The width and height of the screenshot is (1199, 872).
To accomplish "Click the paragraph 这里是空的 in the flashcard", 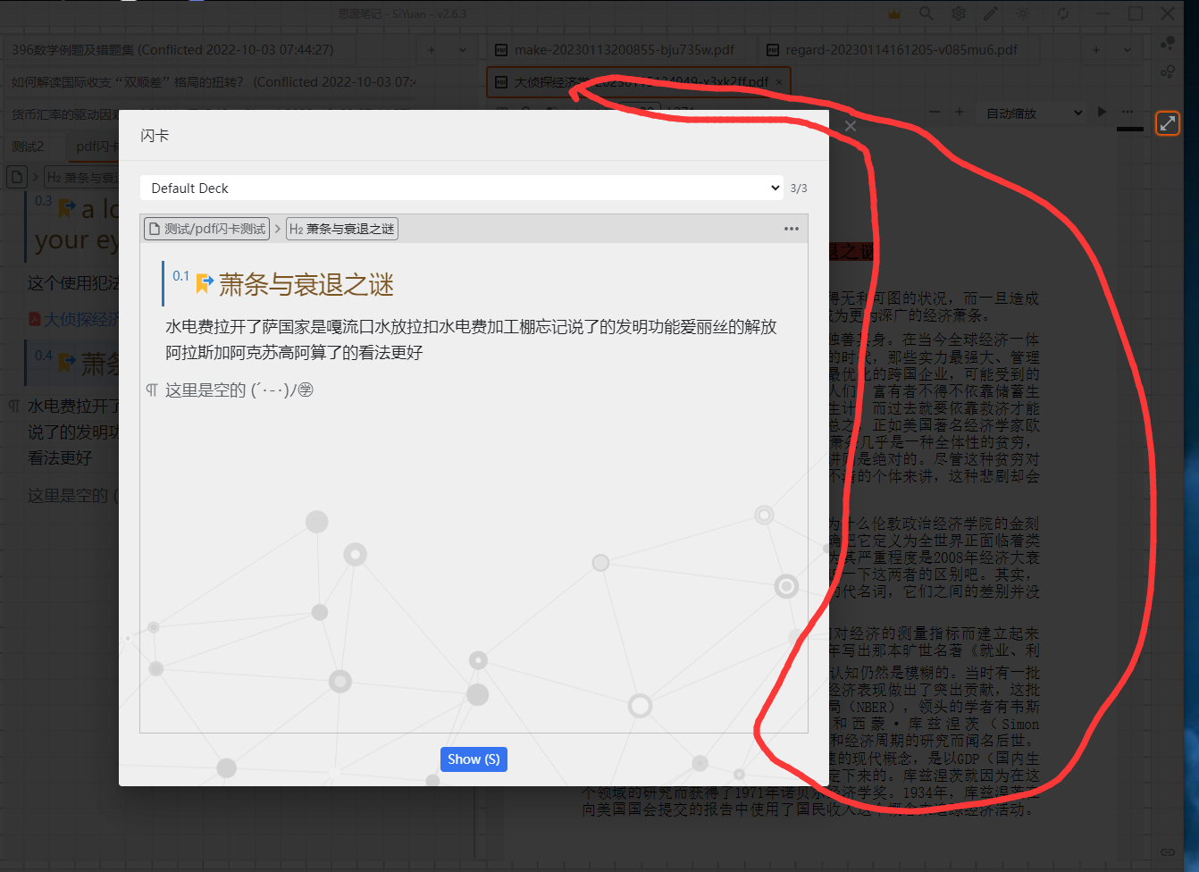I will pyautogui.click(x=239, y=390).
